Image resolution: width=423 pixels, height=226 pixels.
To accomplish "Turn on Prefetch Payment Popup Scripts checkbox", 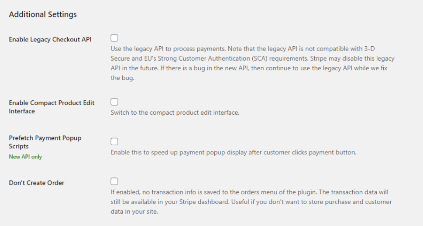I will click(114, 142).
